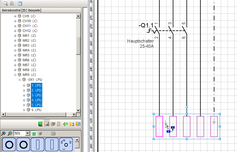
Task: Open the 50% zoom dropdown
Action: pyautogui.click(x=28, y=133)
